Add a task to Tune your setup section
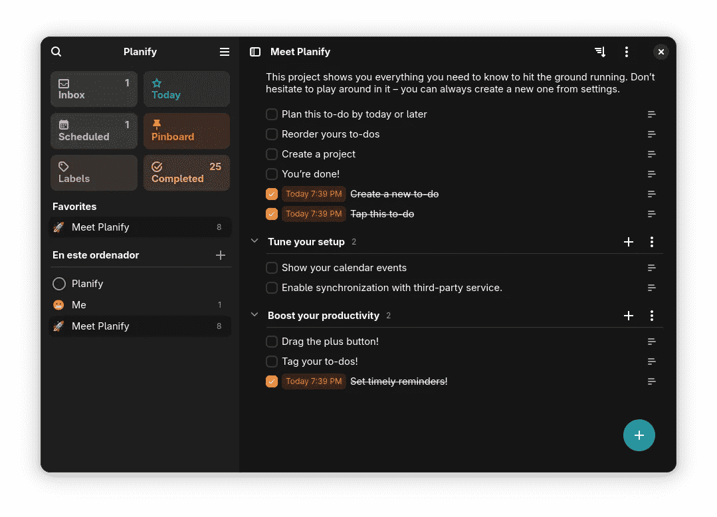Screen dimensions: 717x517 point(629,242)
